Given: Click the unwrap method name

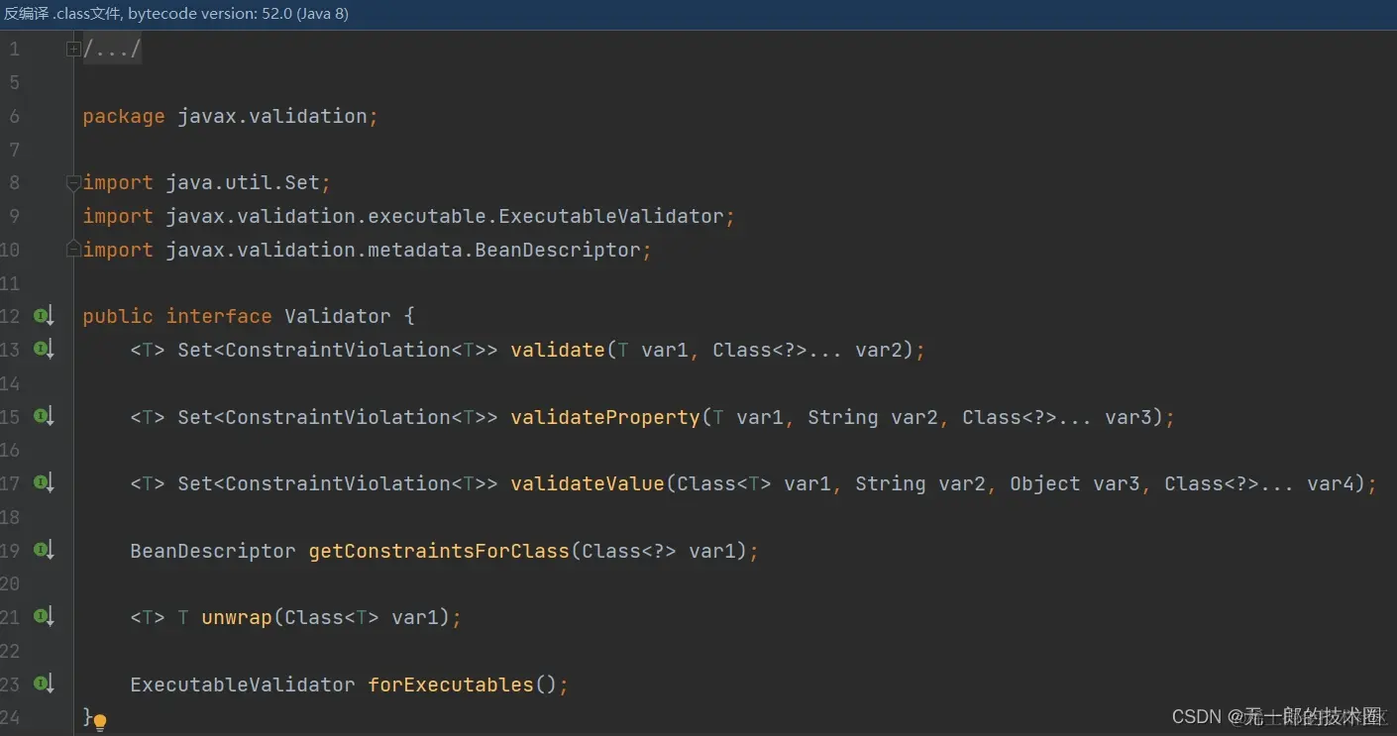Looking at the screenshot, I should 237,617.
